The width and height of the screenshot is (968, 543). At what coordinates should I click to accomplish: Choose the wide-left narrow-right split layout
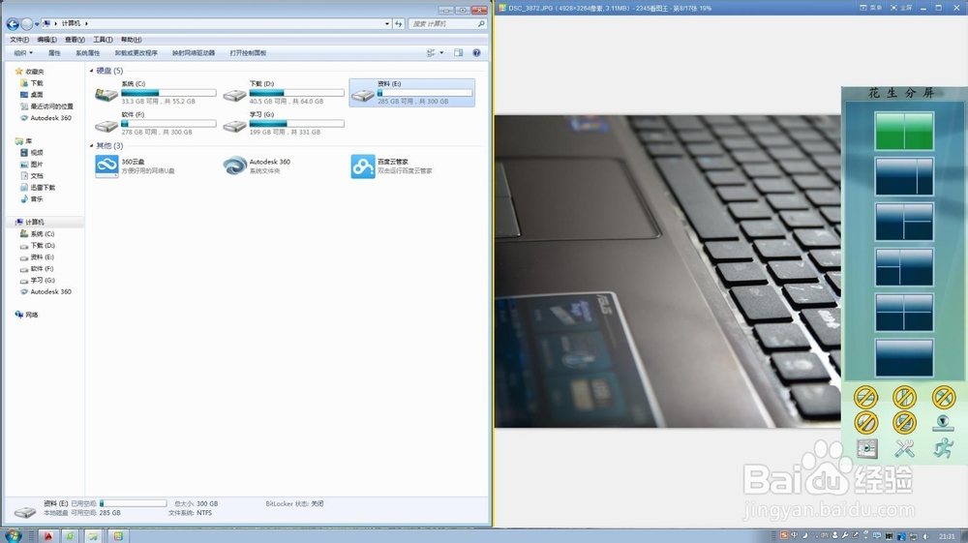904,176
